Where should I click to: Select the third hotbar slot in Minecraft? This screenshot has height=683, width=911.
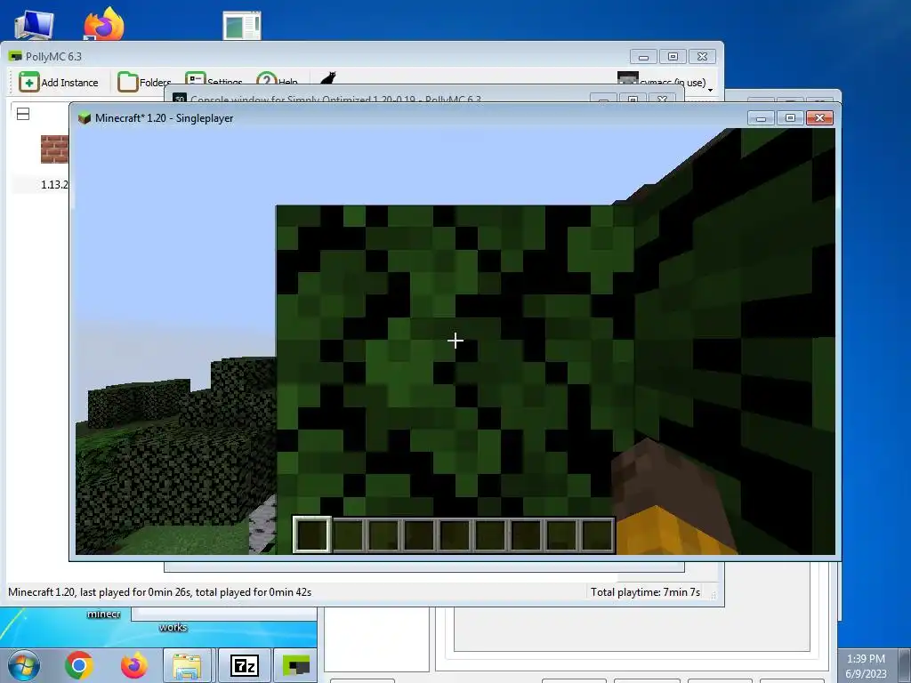383,534
